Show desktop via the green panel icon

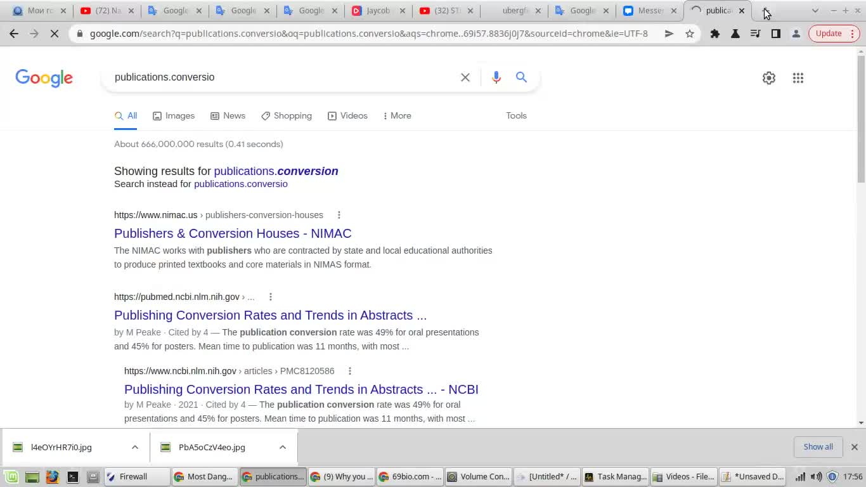point(32,477)
